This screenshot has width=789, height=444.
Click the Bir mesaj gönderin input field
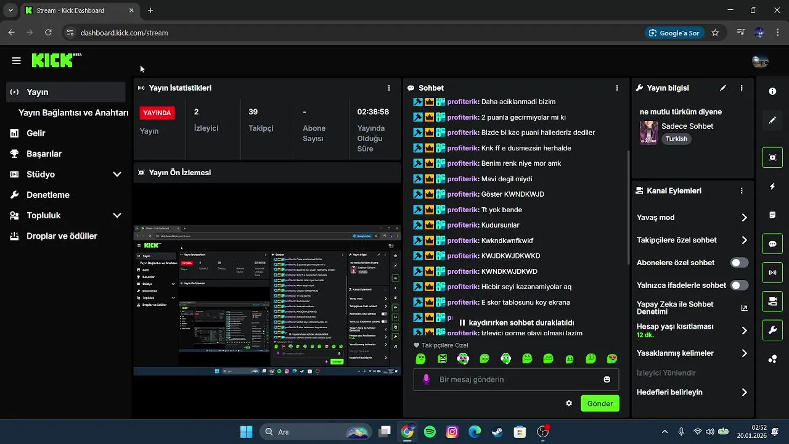(516, 379)
